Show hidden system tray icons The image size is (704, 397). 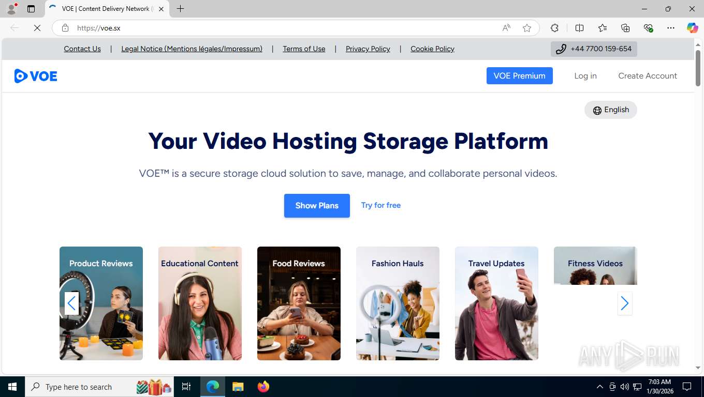tap(600, 387)
